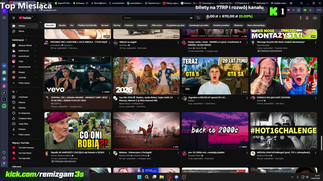Open YouTube Music link in sidebar
The image size is (323, 181).
25,153
